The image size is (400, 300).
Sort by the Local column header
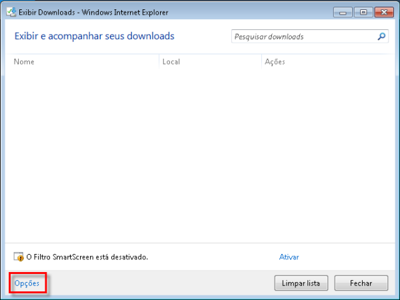point(171,62)
